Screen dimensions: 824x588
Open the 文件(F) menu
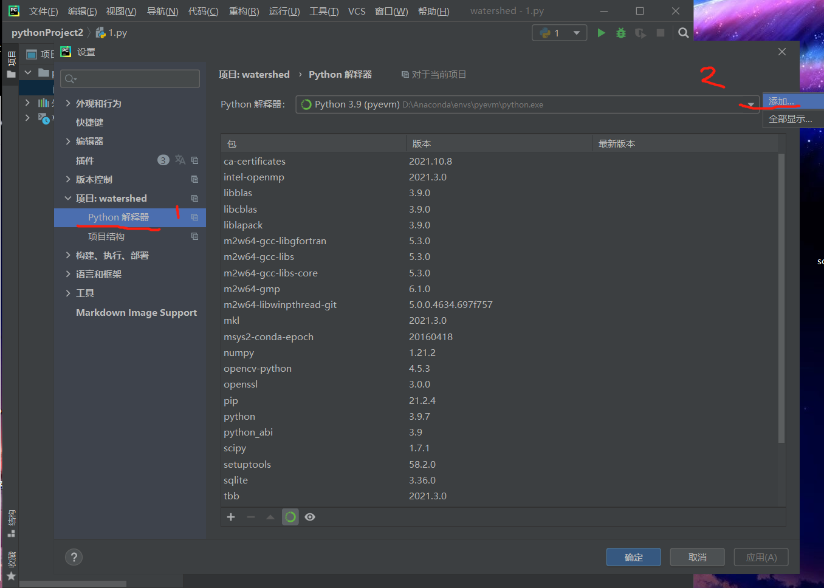(x=43, y=11)
